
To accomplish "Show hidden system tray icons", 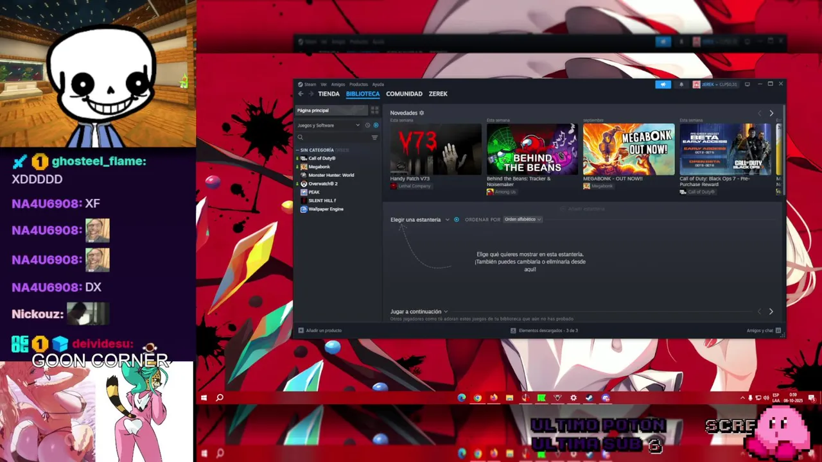I will (742, 398).
